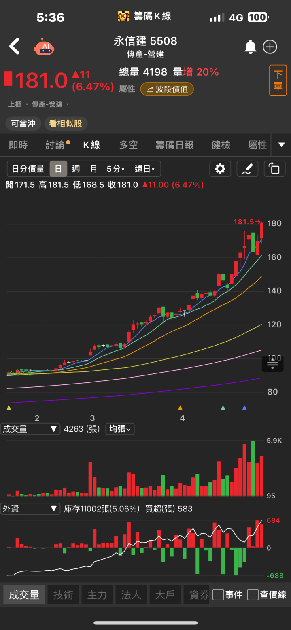
Task: Select the 日 daily period
Action: click(x=58, y=169)
